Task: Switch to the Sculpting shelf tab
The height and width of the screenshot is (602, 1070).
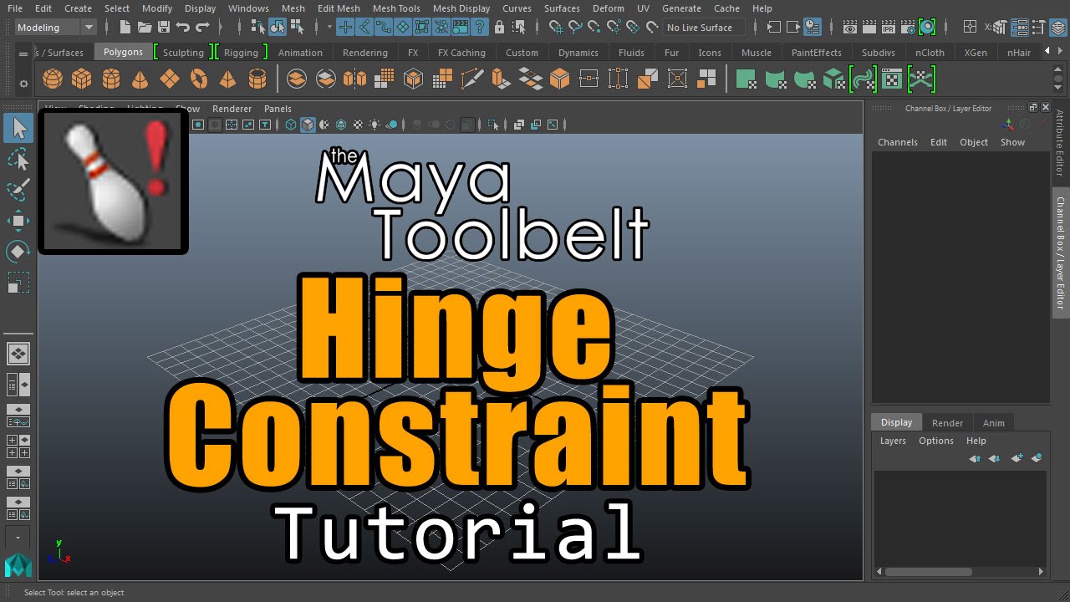Action: (183, 53)
